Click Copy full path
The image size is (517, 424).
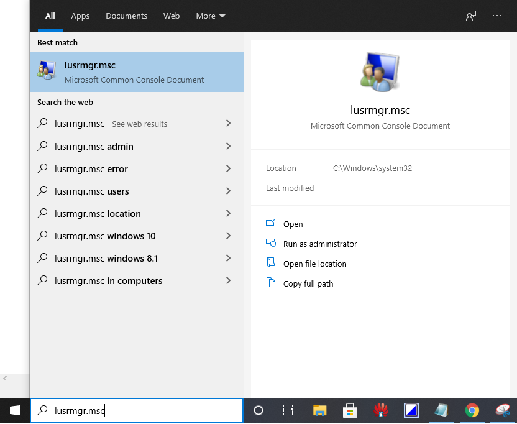[308, 283]
